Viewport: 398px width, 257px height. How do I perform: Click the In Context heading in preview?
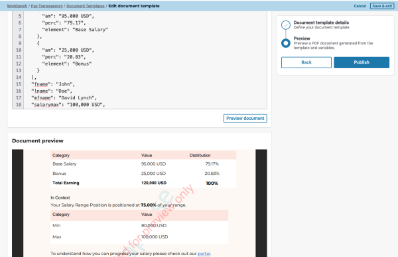pos(60,197)
